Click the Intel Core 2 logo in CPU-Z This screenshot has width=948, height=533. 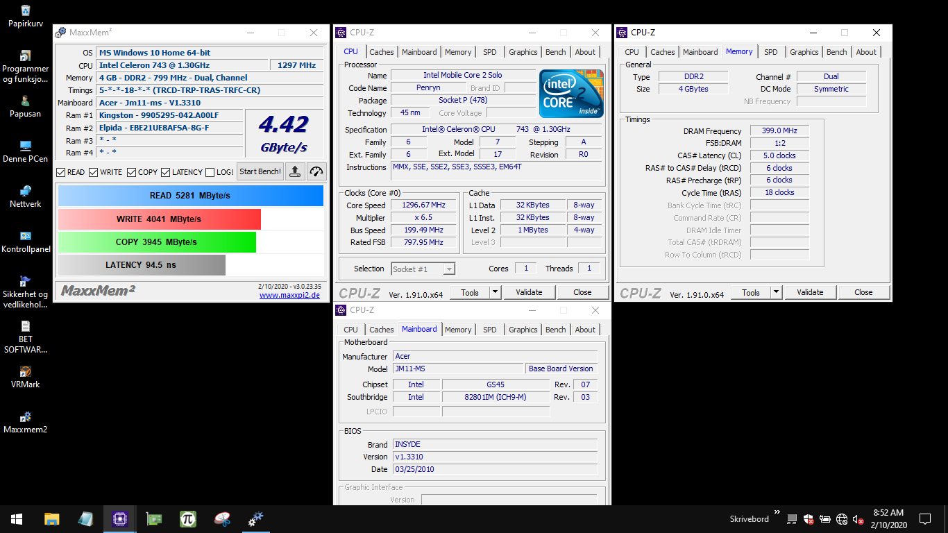(571, 93)
